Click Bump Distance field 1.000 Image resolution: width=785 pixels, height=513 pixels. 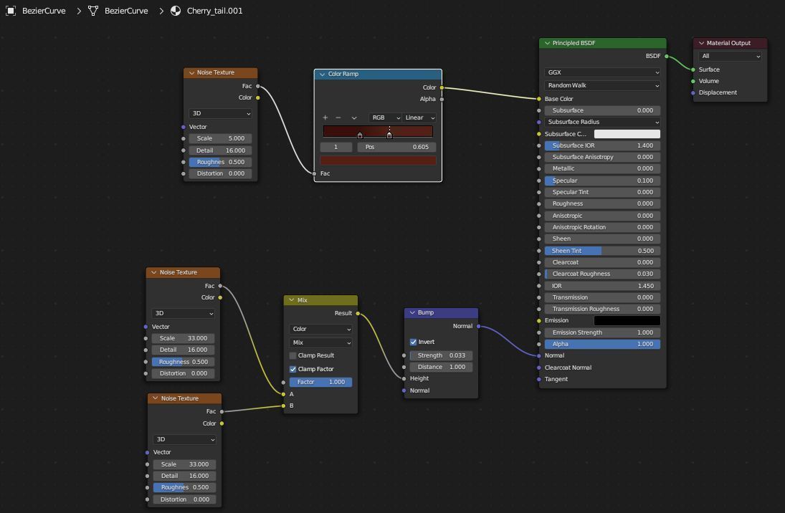tap(441, 368)
